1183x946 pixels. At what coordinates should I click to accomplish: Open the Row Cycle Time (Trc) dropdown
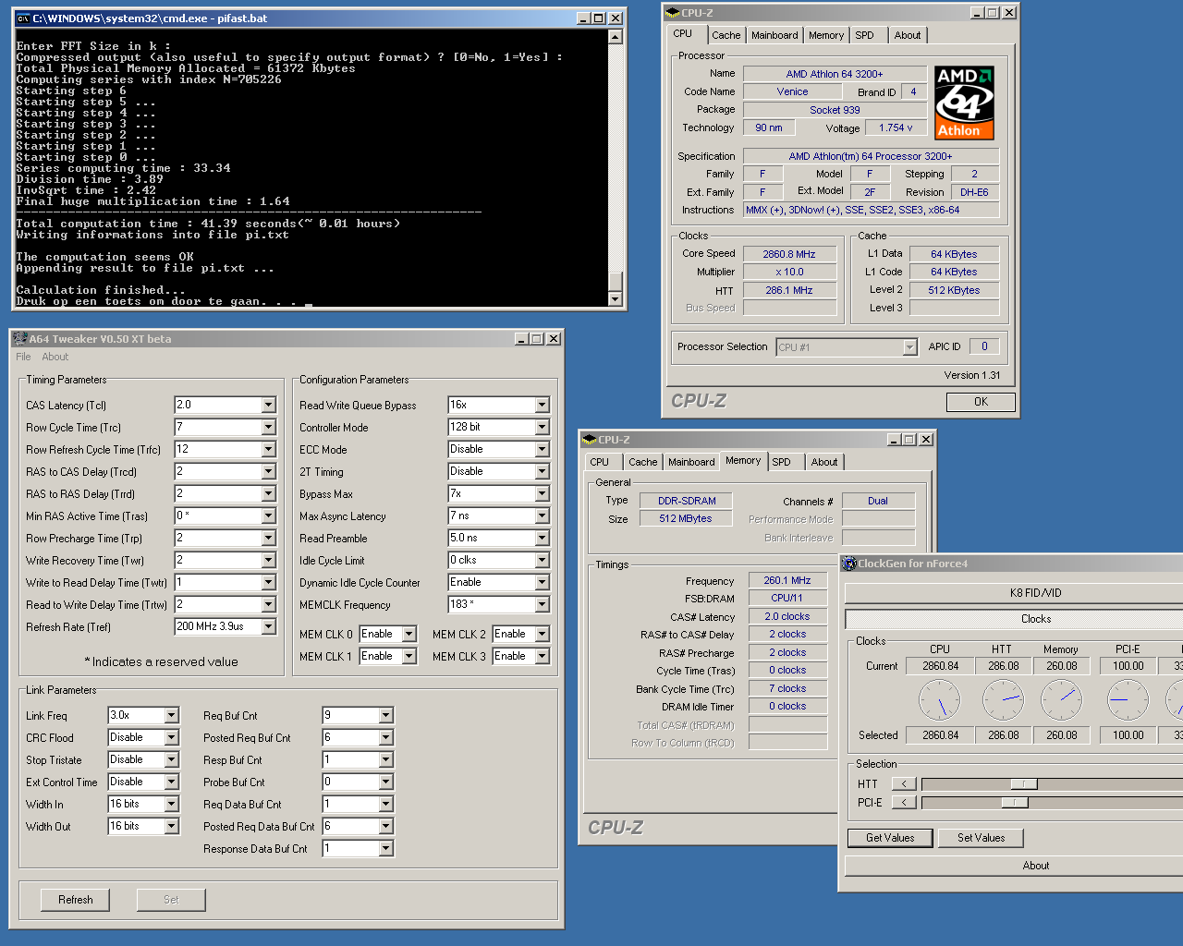(268, 427)
